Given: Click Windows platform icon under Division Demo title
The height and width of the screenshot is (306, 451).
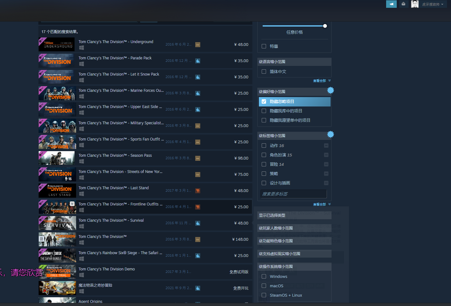Looking at the screenshot, I should [x=81, y=275].
